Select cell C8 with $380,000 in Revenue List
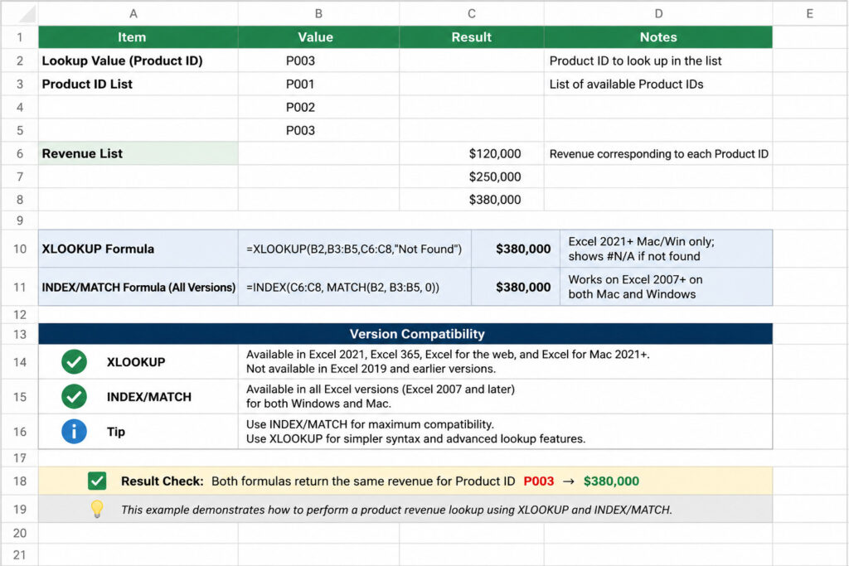The width and height of the screenshot is (849, 566). click(x=472, y=200)
